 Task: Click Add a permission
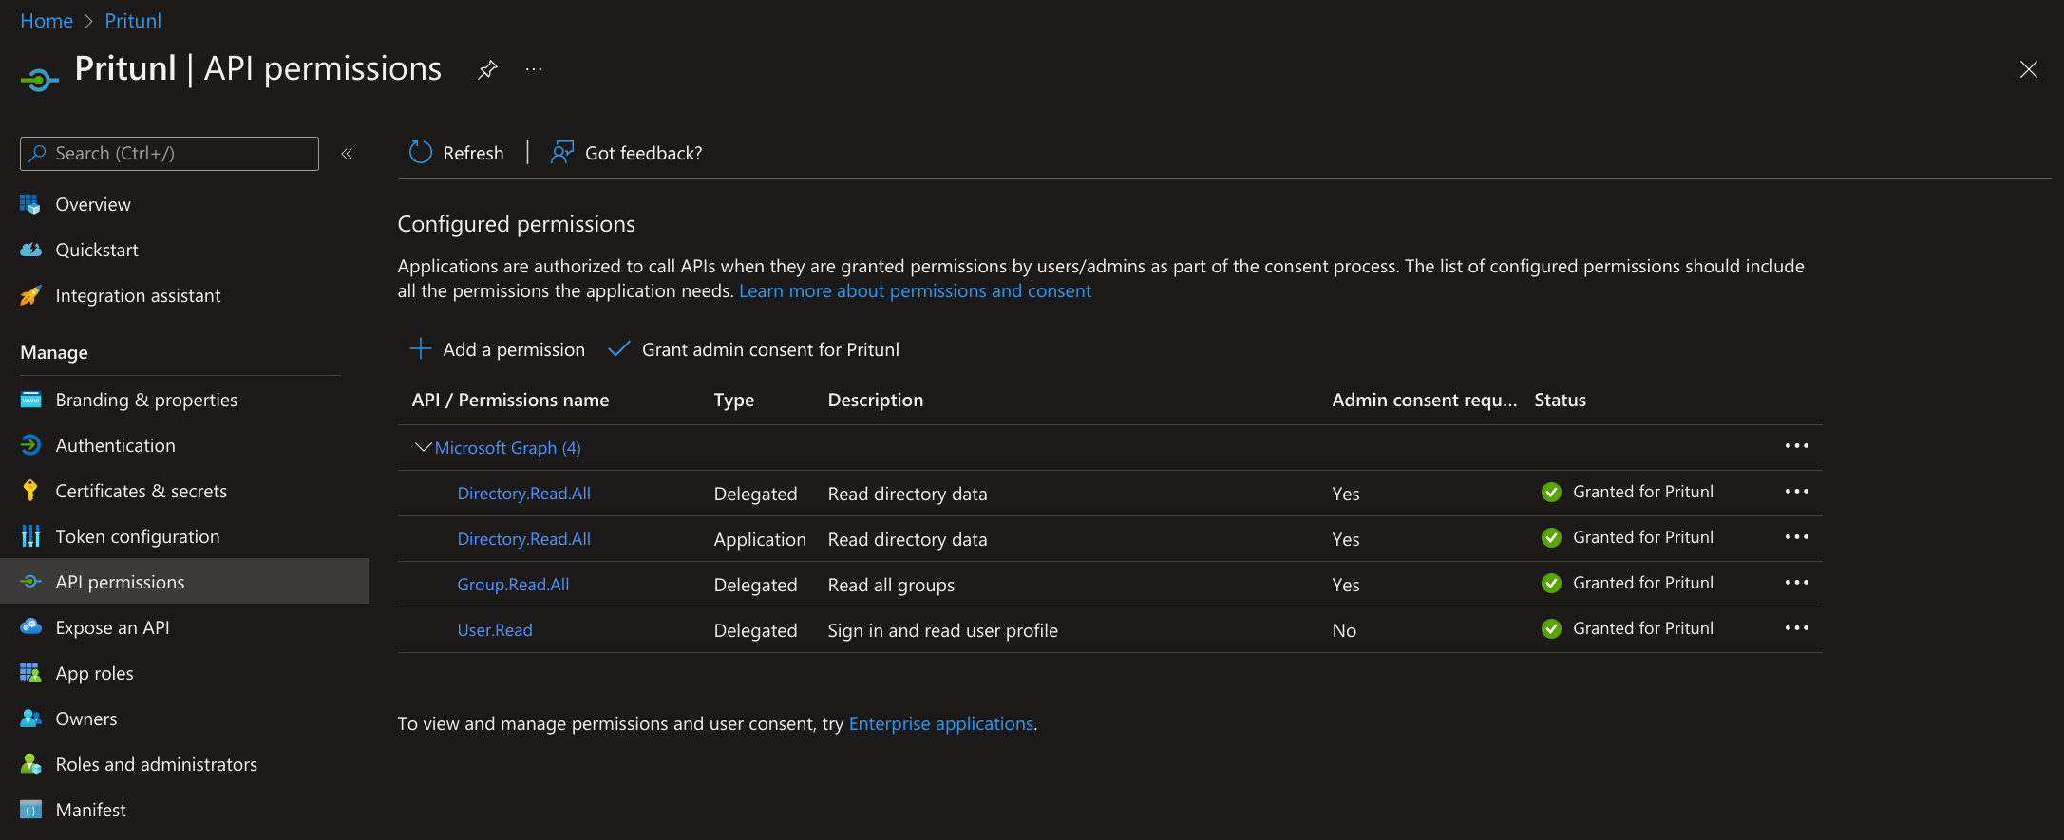(x=498, y=349)
